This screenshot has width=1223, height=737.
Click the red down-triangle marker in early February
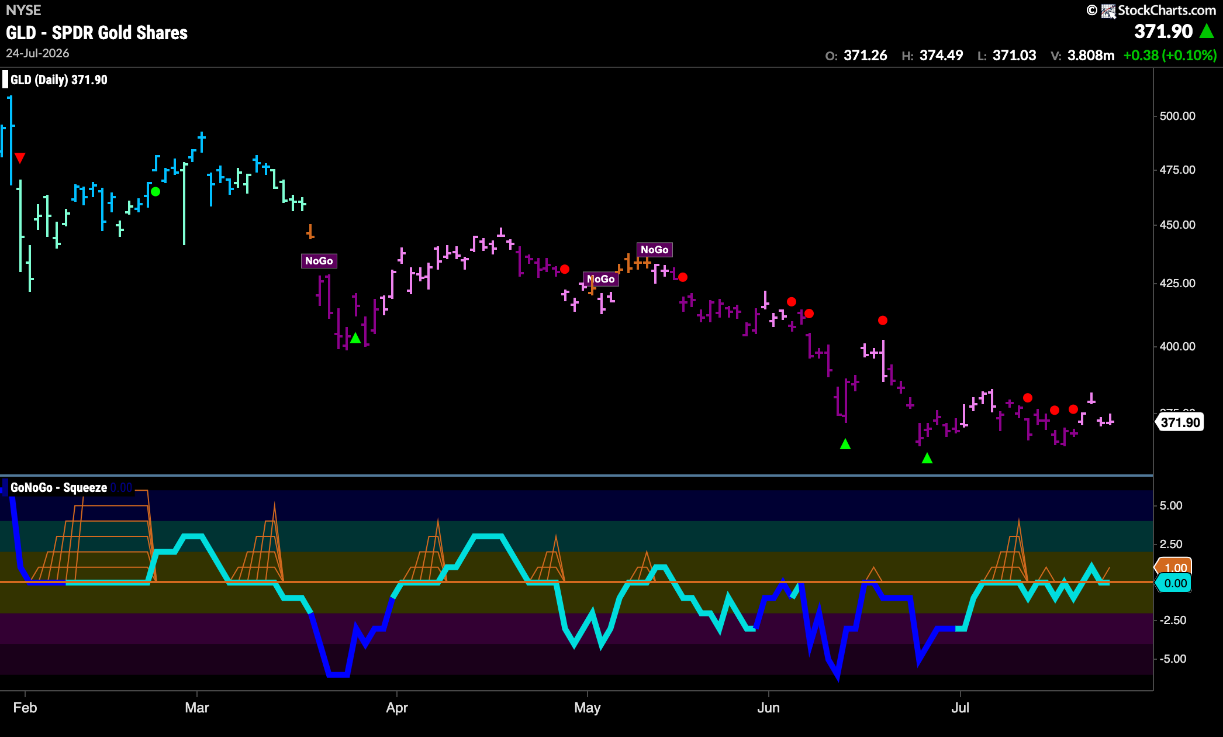pos(20,158)
